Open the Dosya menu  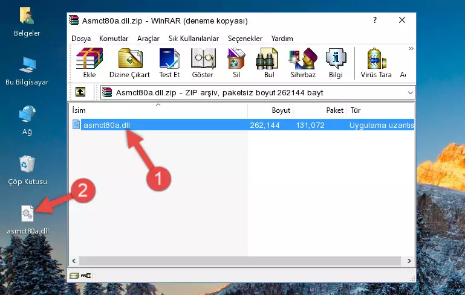(81, 39)
